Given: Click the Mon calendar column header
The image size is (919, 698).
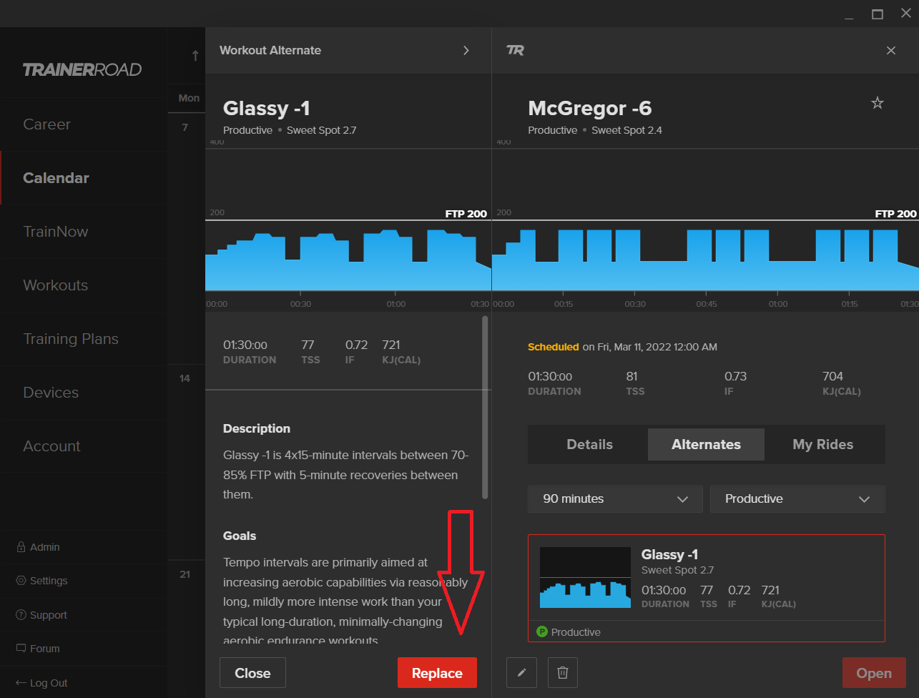Looking at the screenshot, I should [189, 98].
